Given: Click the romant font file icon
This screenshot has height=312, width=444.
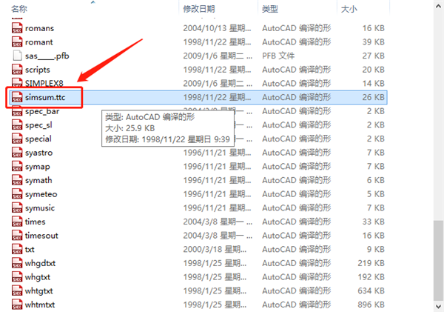Looking at the screenshot, I should coord(17,42).
